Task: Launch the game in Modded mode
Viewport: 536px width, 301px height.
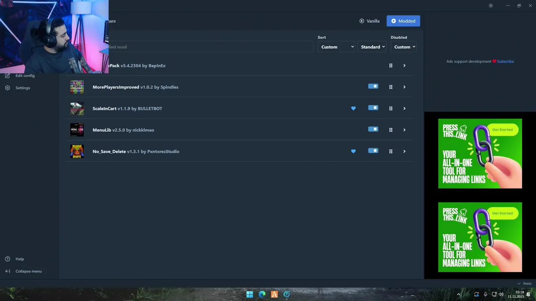Action: [x=403, y=21]
